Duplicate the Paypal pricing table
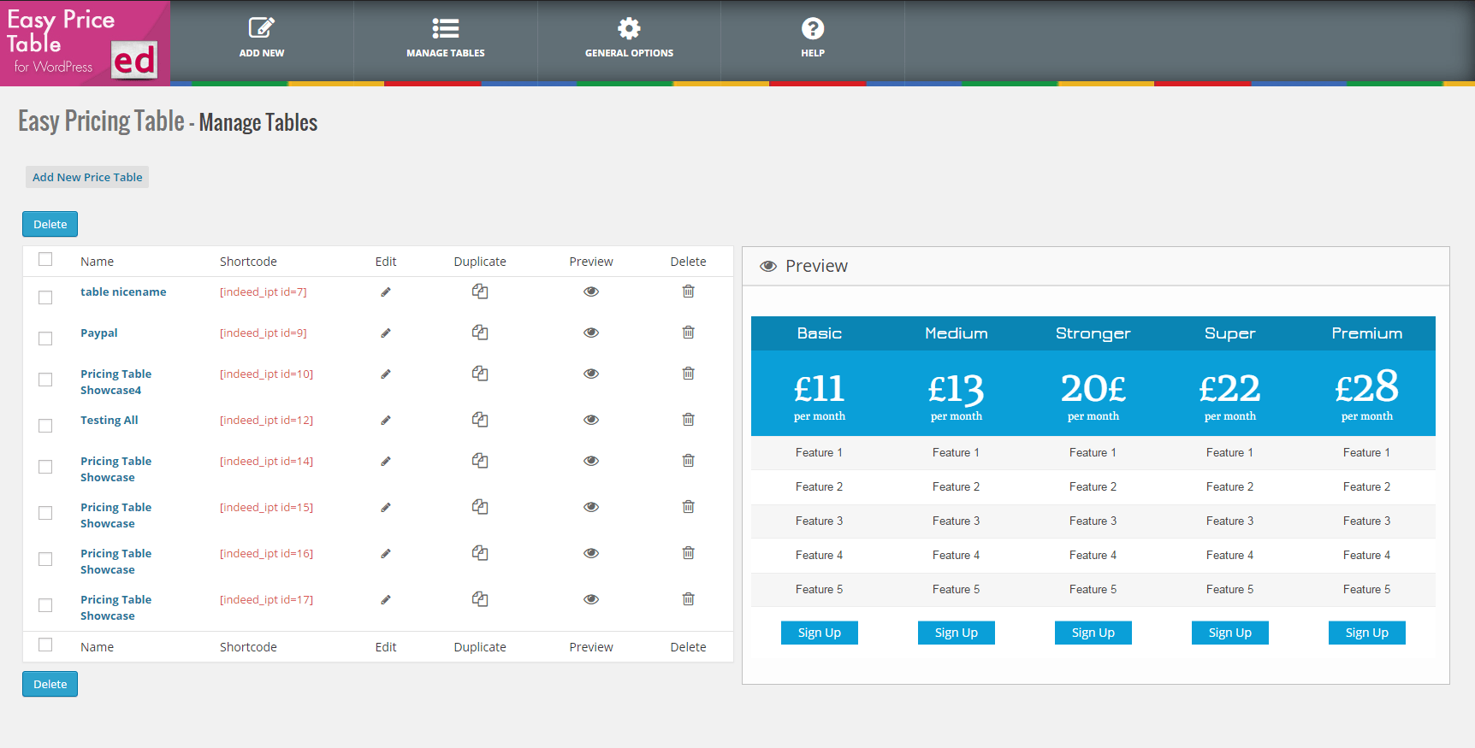 point(480,333)
